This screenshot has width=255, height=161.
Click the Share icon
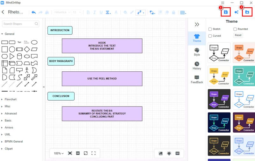coord(236,12)
